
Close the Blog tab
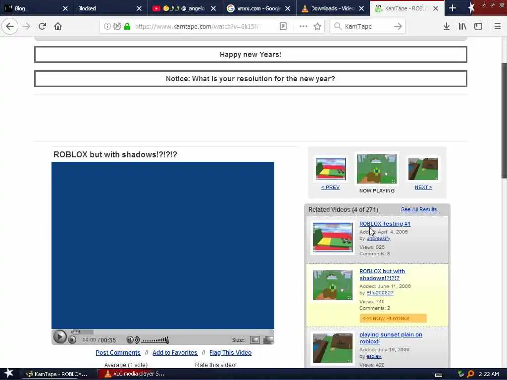pyautogui.click(x=65, y=8)
